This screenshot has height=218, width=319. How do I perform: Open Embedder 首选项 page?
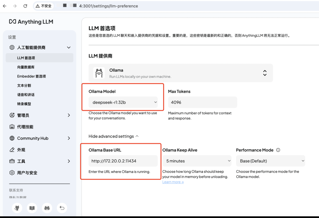32,76
